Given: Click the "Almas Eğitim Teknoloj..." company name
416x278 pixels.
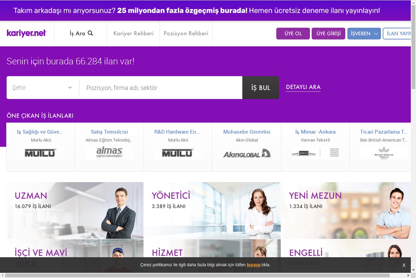Looking at the screenshot, I should [x=109, y=140].
